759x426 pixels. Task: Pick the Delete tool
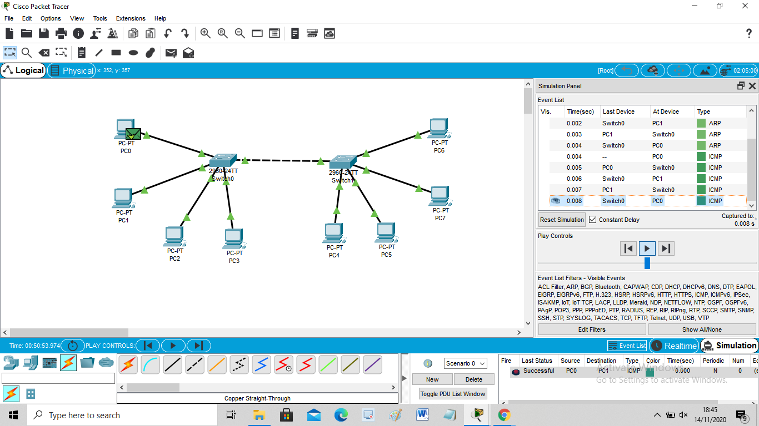(x=44, y=53)
